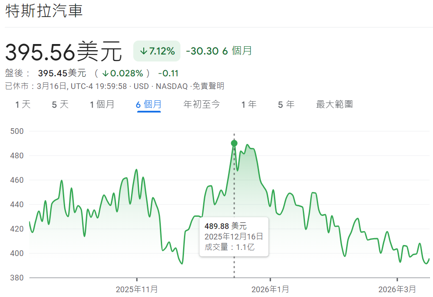Click the green dot marker on the chart peak

[234, 143]
